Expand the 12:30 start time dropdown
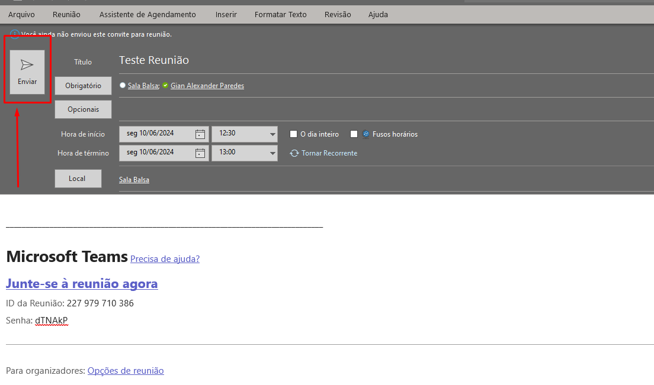This screenshot has width=654, height=385. click(272, 134)
